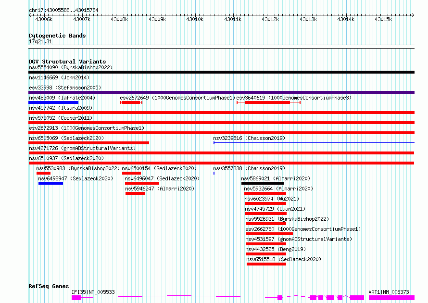Open nsv6496047 (Sedlazeck2020) label
Screen dimensions: 428x303
[x=162, y=178]
